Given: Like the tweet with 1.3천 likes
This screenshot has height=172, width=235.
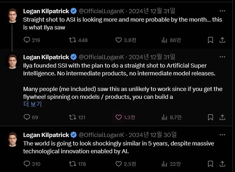Looking at the screenshot, I should click(119, 117).
